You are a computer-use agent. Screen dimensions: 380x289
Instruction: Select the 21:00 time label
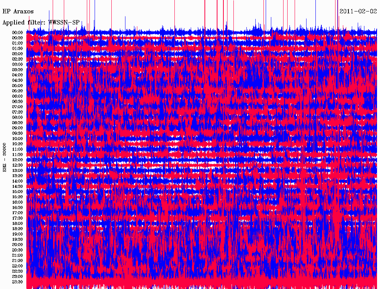point(17,255)
